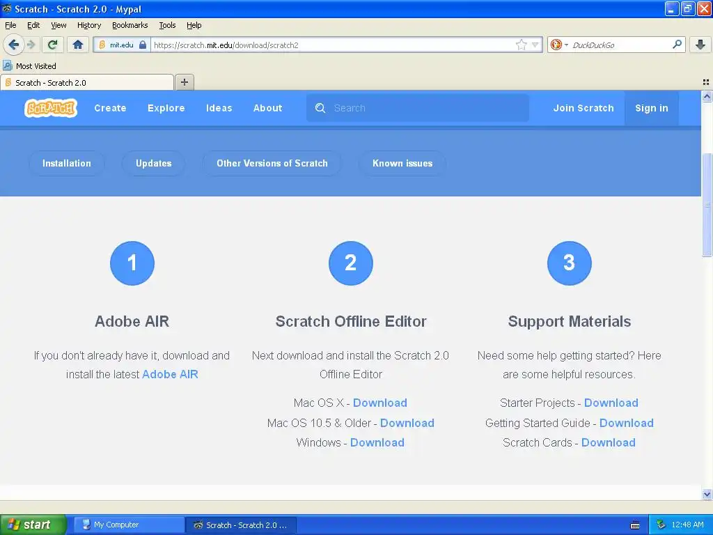The height and width of the screenshot is (535, 713).
Task: Click the page scrollbar down arrow
Action: 707,494
